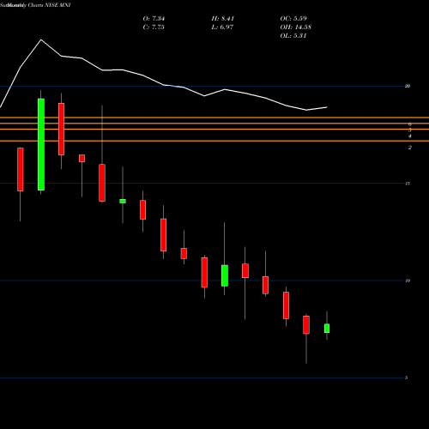The width and height of the screenshot is (429, 429).
Task: Click the '5' bottom price axis label
Action: tap(406, 378)
